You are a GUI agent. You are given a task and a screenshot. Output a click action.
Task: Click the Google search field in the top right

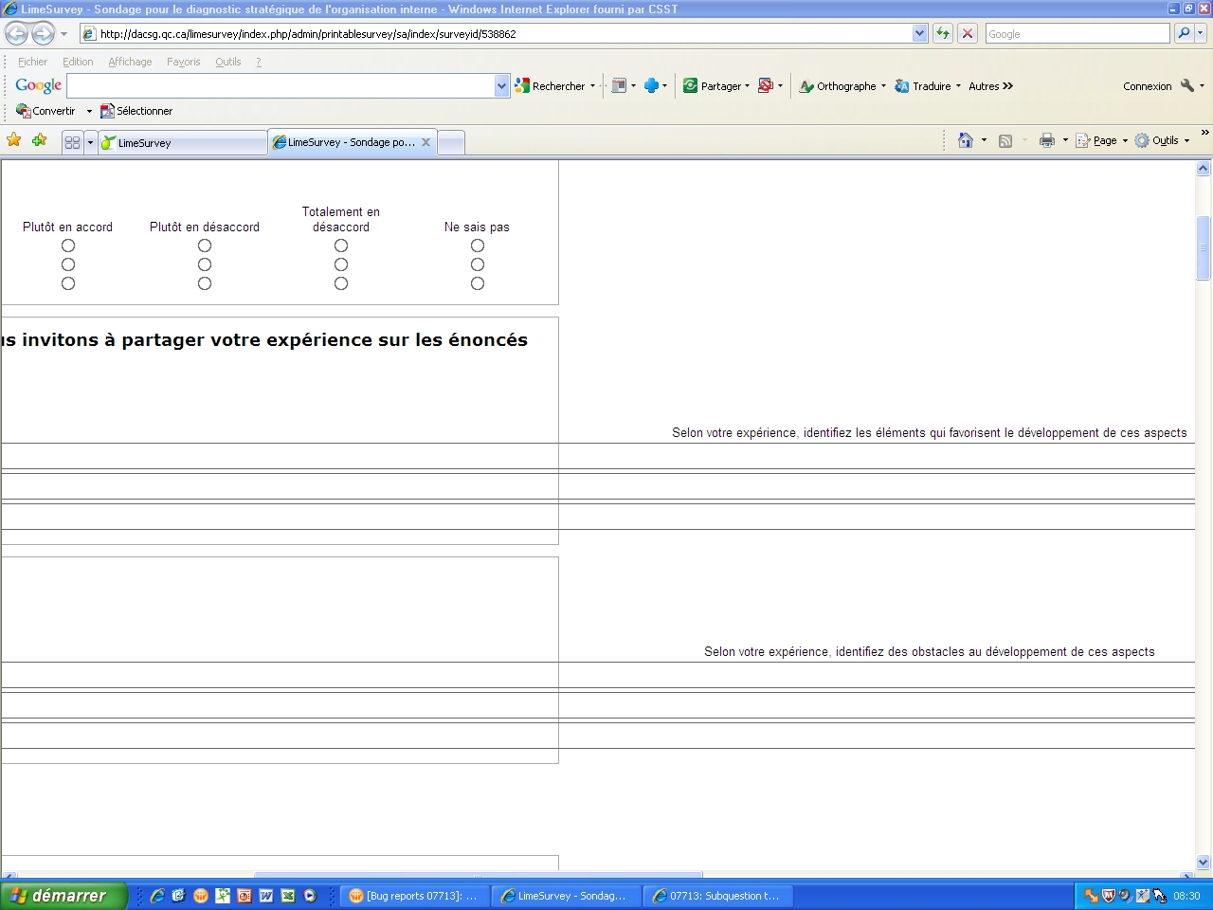[x=1077, y=33]
